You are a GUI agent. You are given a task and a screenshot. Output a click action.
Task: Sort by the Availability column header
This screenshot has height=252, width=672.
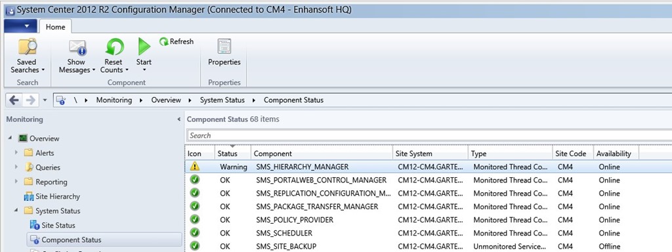[x=616, y=154]
